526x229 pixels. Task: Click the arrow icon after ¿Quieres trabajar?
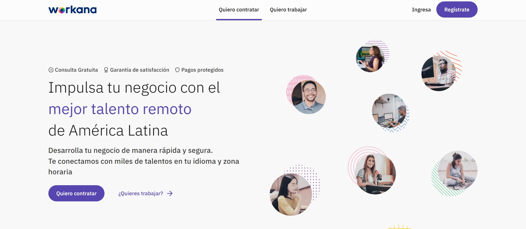click(170, 194)
